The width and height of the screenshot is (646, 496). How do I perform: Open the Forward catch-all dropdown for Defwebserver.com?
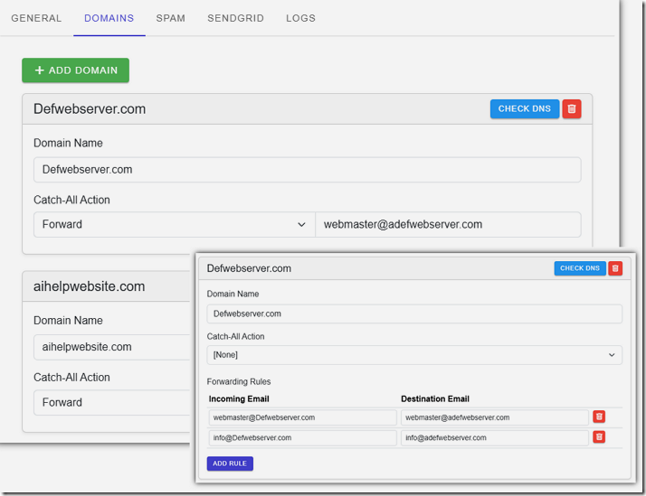pos(173,225)
